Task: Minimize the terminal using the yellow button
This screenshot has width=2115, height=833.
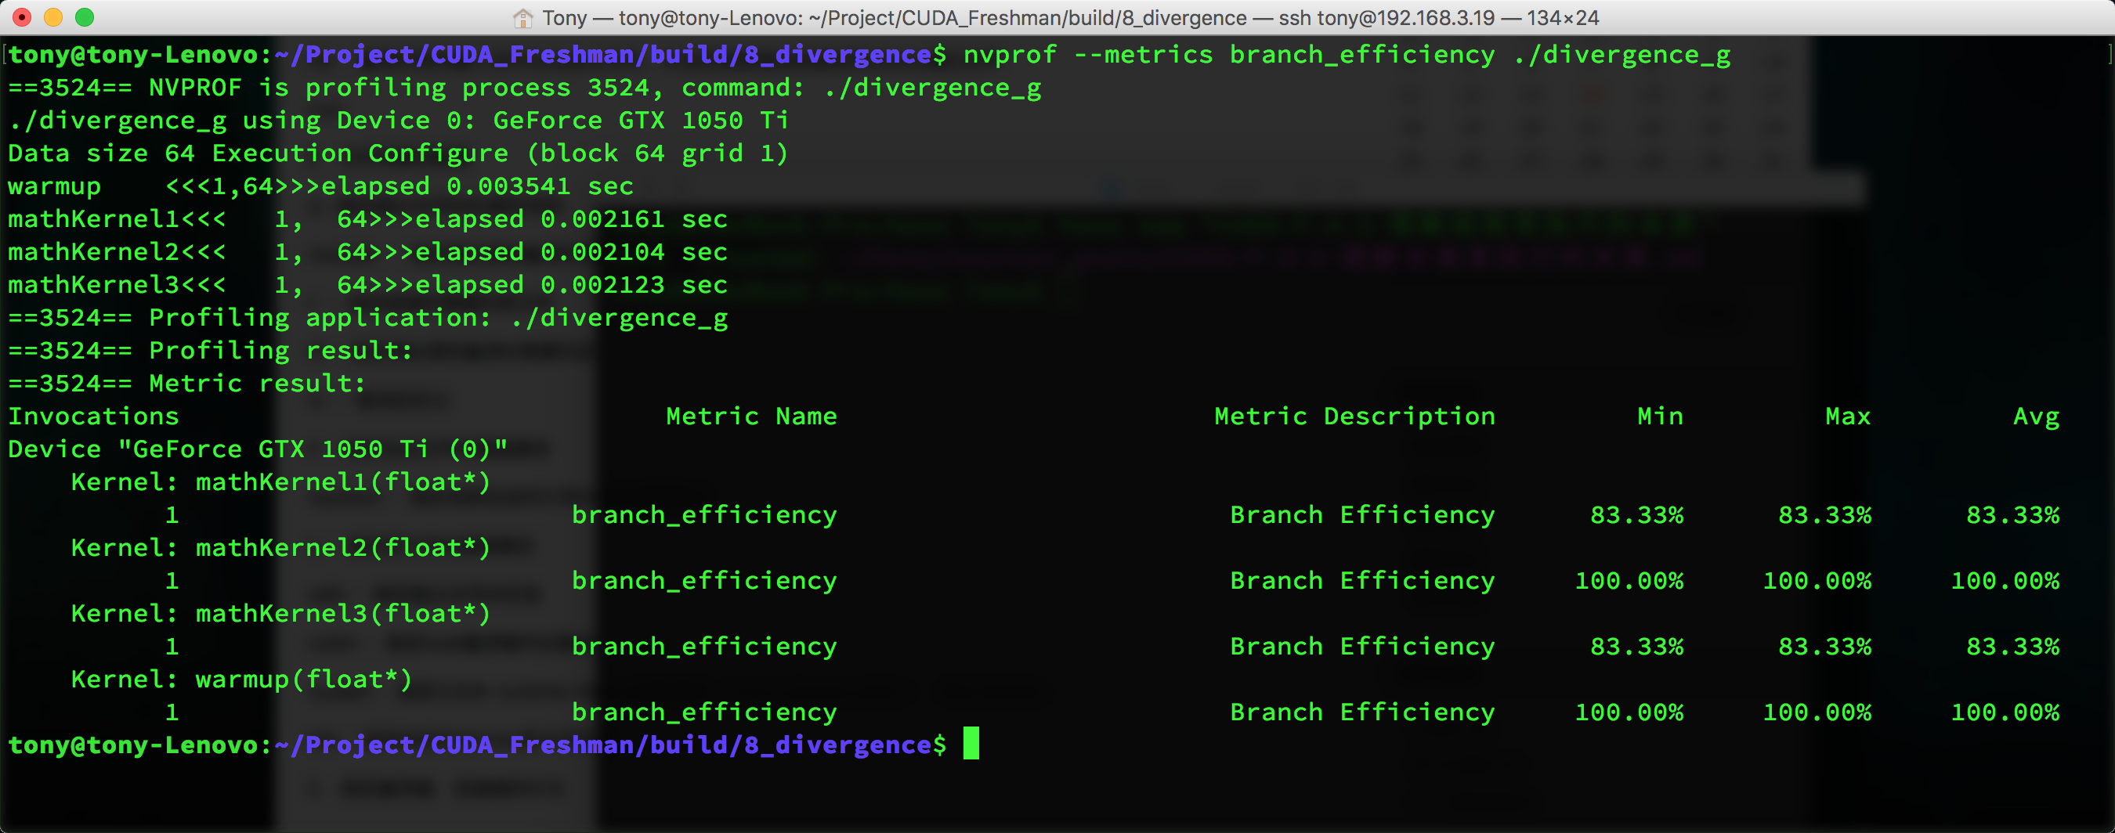Action: pyautogui.click(x=53, y=17)
